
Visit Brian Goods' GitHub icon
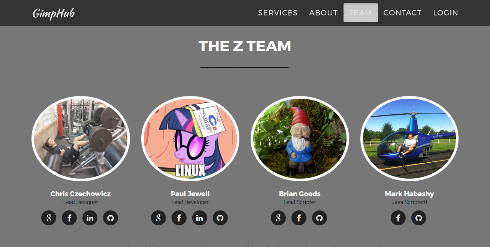[x=320, y=218]
